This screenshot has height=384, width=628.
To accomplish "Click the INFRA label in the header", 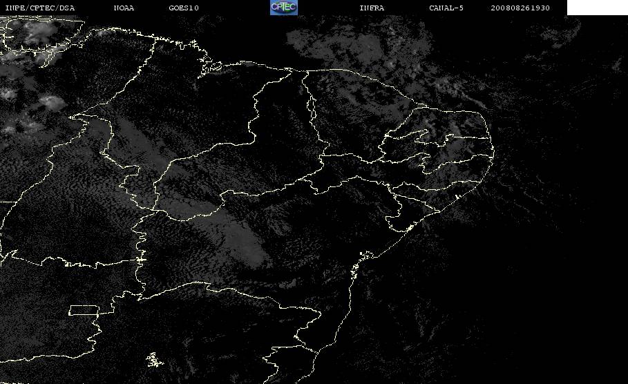I will [x=372, y=8].
